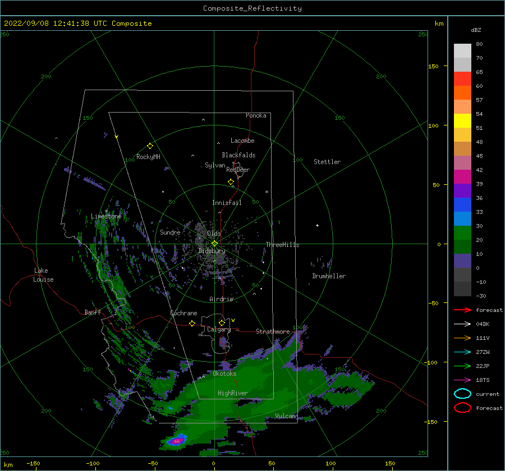Click the Okotoks label
This screenshot has height=471, width=505.
224,374
